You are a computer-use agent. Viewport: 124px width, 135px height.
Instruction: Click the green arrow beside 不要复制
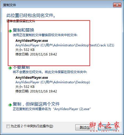click(x=10, y=68)
